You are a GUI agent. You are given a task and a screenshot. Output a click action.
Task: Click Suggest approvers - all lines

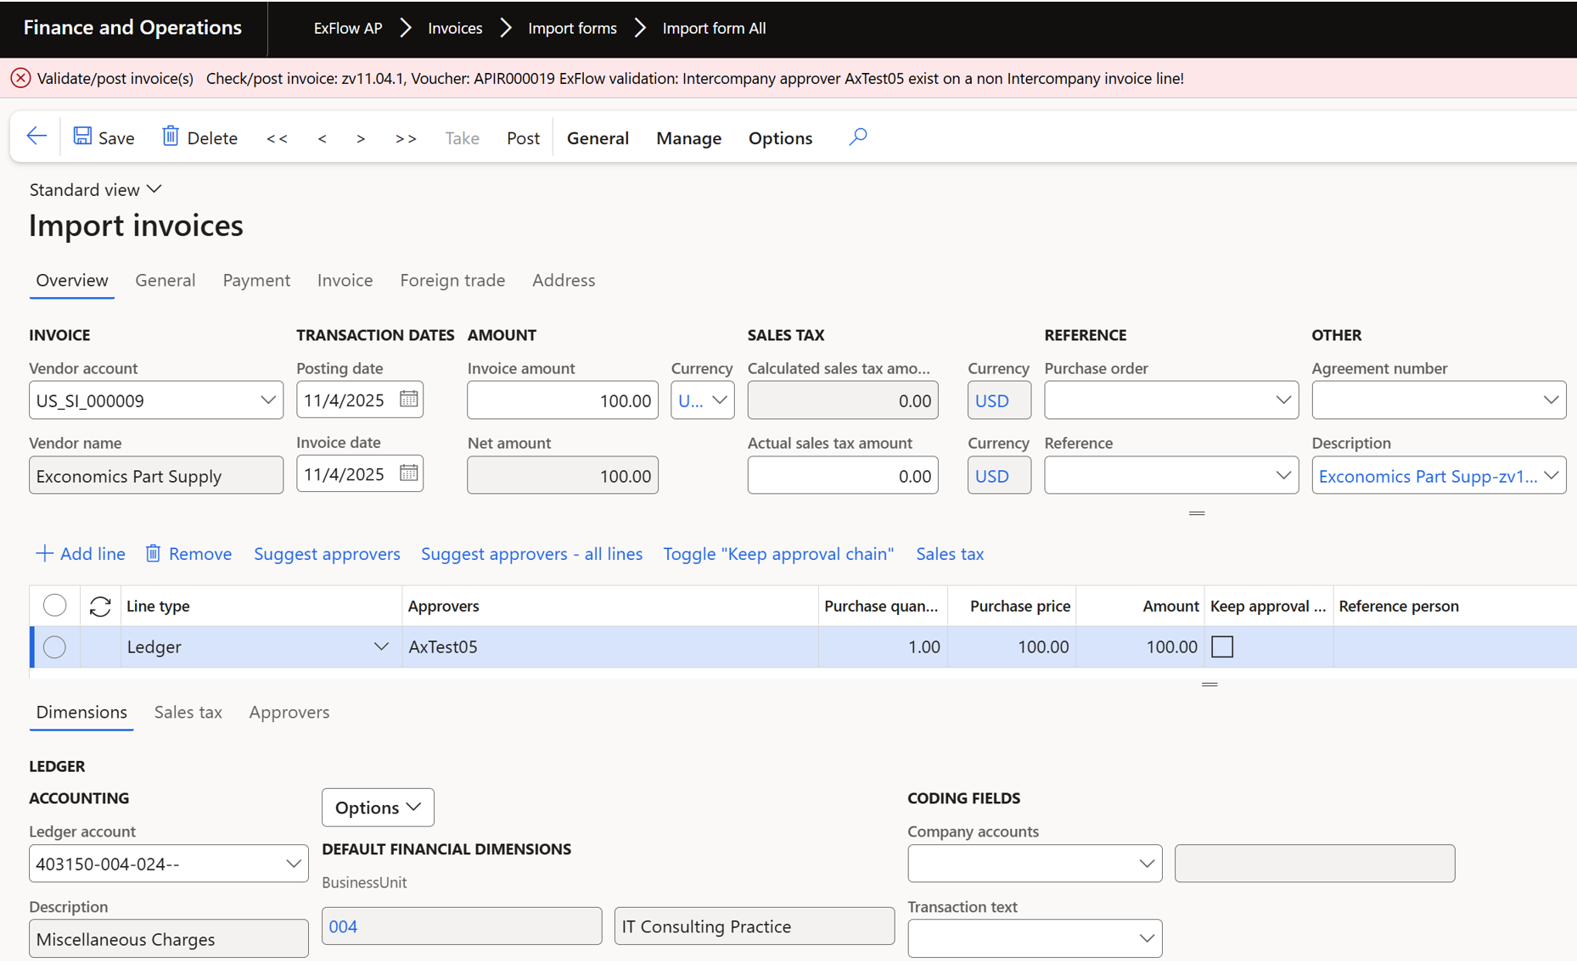[531, 554]
